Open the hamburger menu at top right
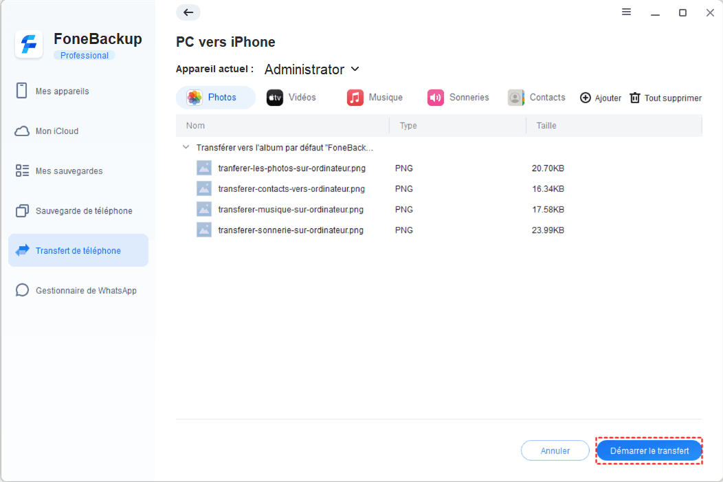Screen dimensions: 723x482 coord(626,12)
